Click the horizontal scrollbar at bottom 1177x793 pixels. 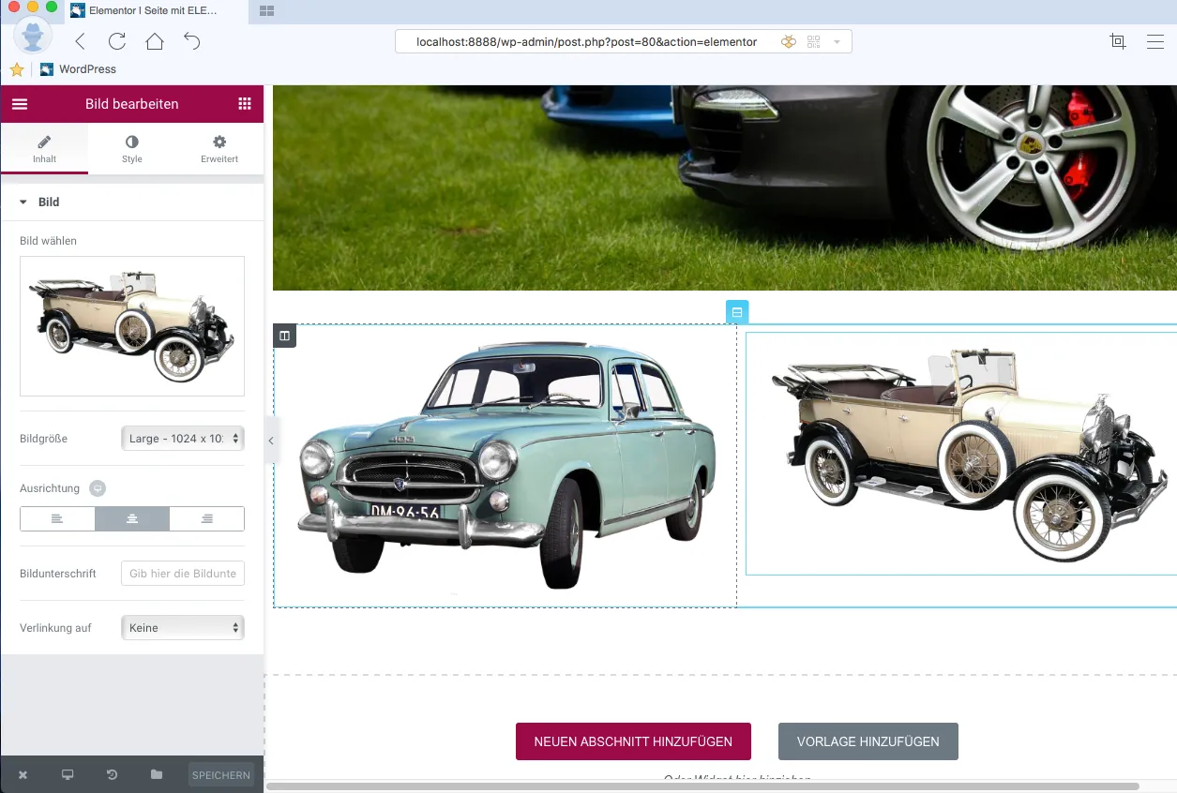click(702, 786)
